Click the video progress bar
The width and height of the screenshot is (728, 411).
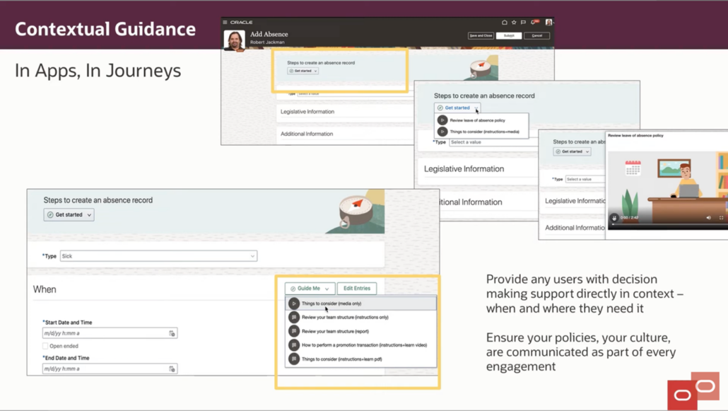(x=664, y=224)
